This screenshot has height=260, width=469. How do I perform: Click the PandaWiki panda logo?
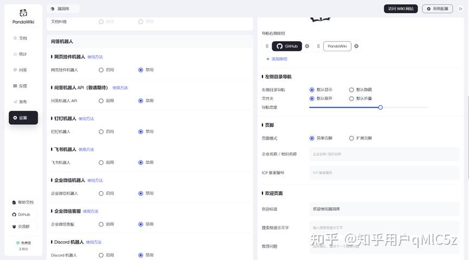click(x=23, y=13)
